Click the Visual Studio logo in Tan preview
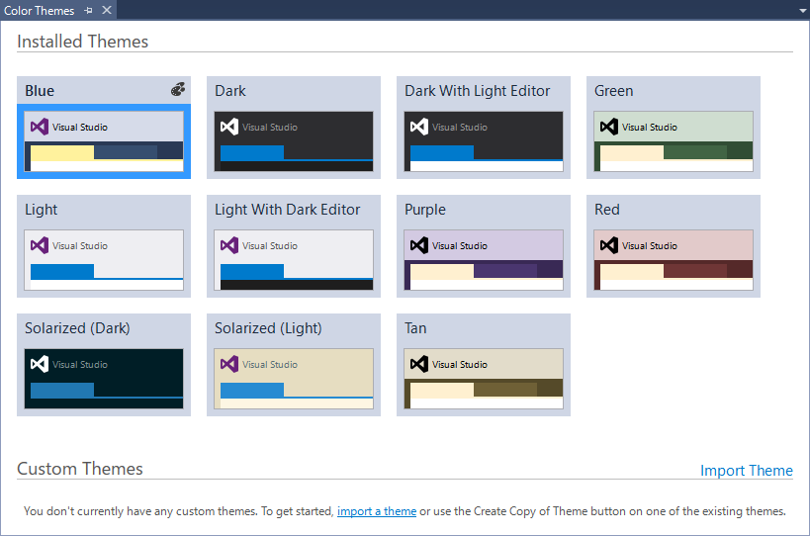The width and height of the screenshot is (810, 536). coord(419,364)
